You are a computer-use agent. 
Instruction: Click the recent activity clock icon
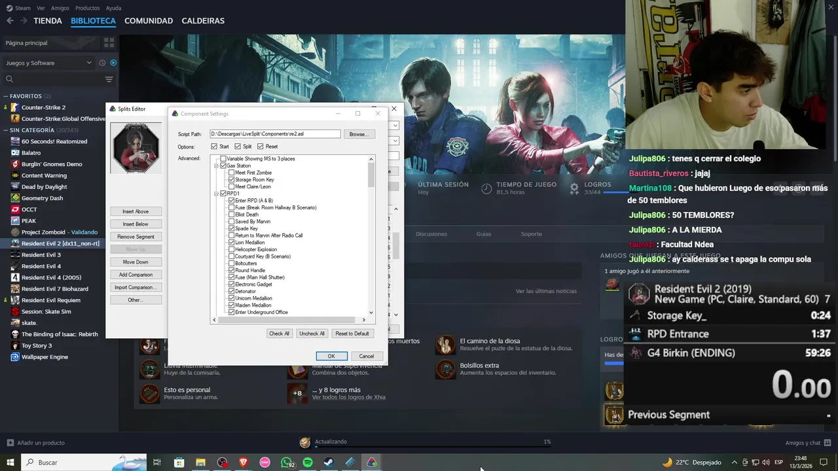point(102,63)
